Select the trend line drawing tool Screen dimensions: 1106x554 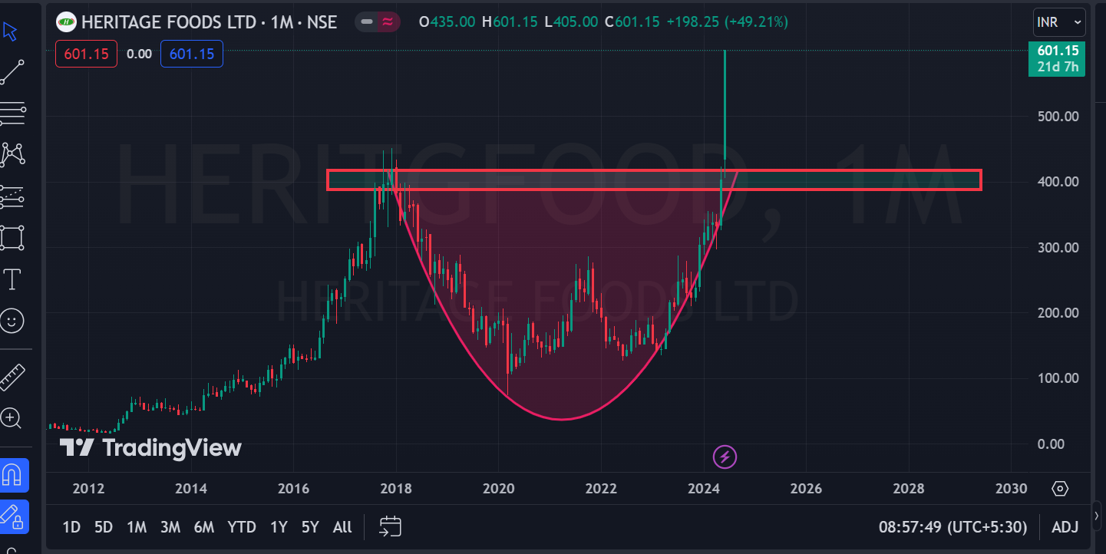(12, 73)
